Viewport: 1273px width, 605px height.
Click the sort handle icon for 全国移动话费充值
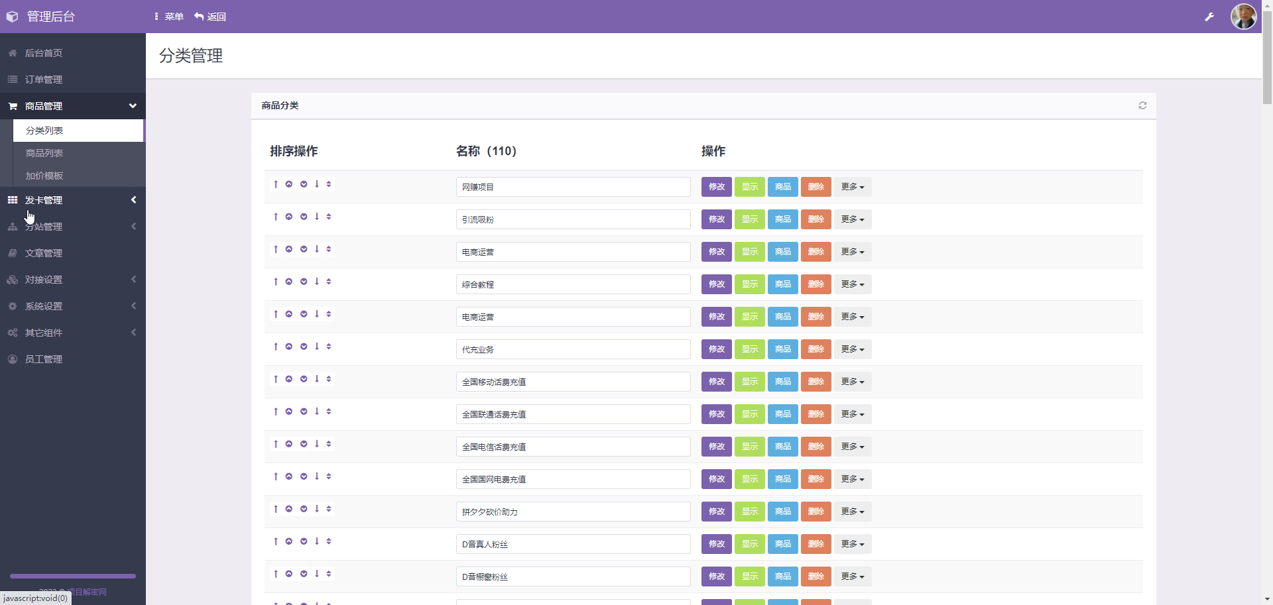(329, 379)
